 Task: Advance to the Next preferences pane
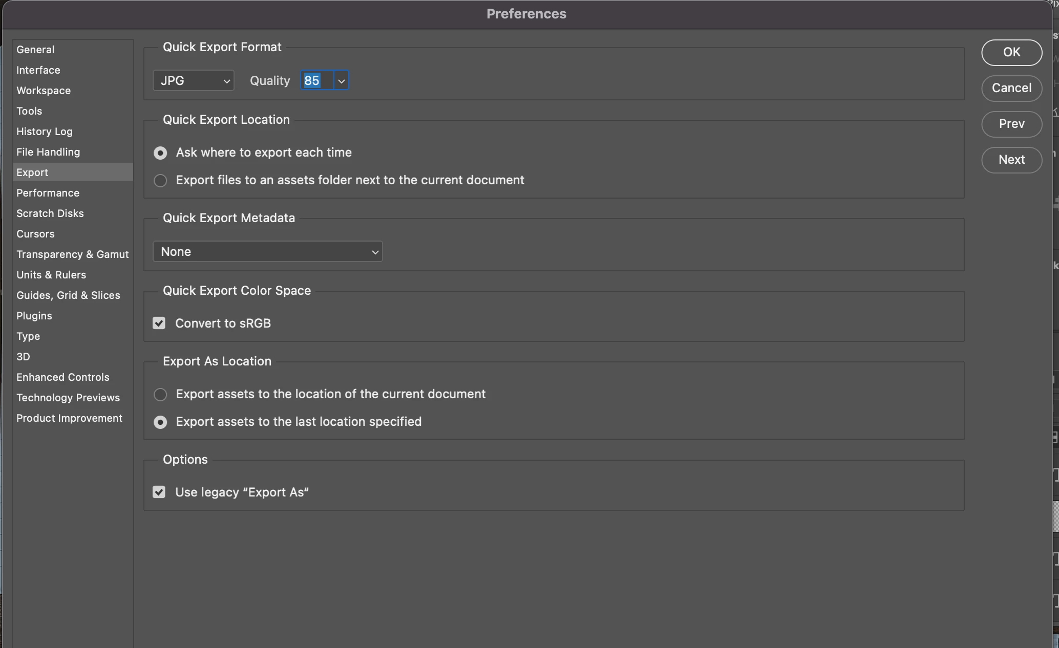coord(1011,160)
